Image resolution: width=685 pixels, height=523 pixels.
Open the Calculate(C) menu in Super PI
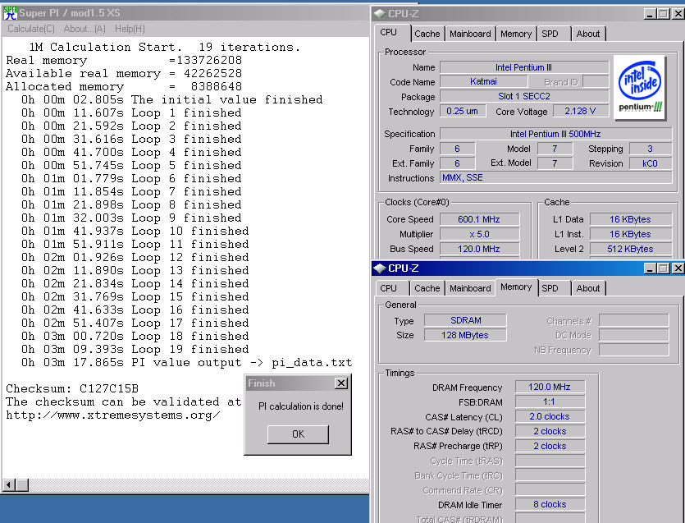(31, 29)
